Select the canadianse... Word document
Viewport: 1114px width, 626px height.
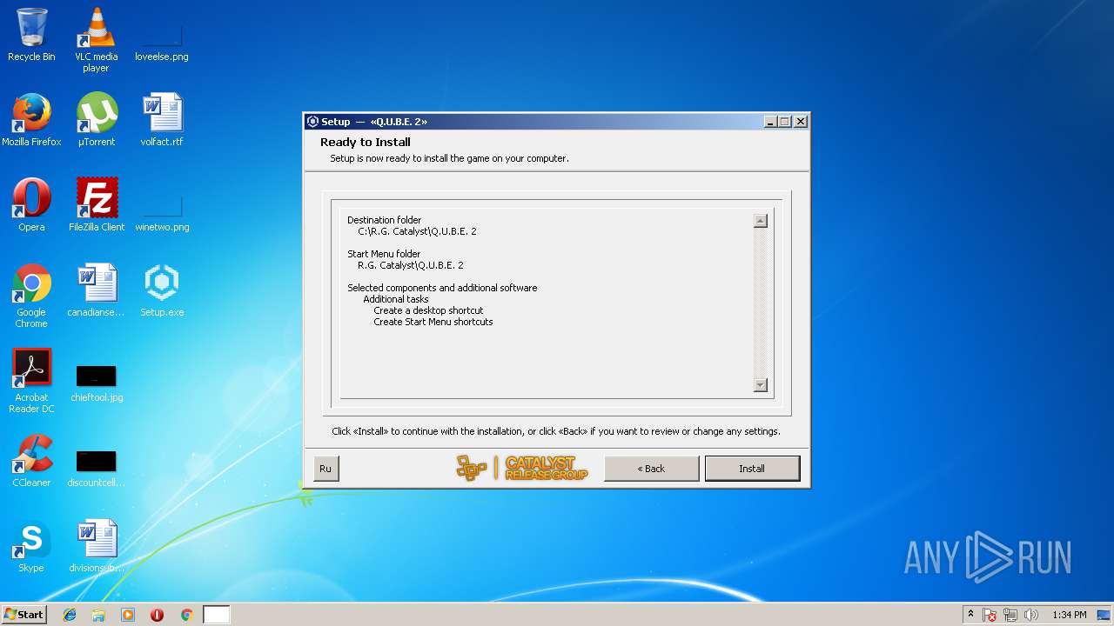click(x=96, y=290)
